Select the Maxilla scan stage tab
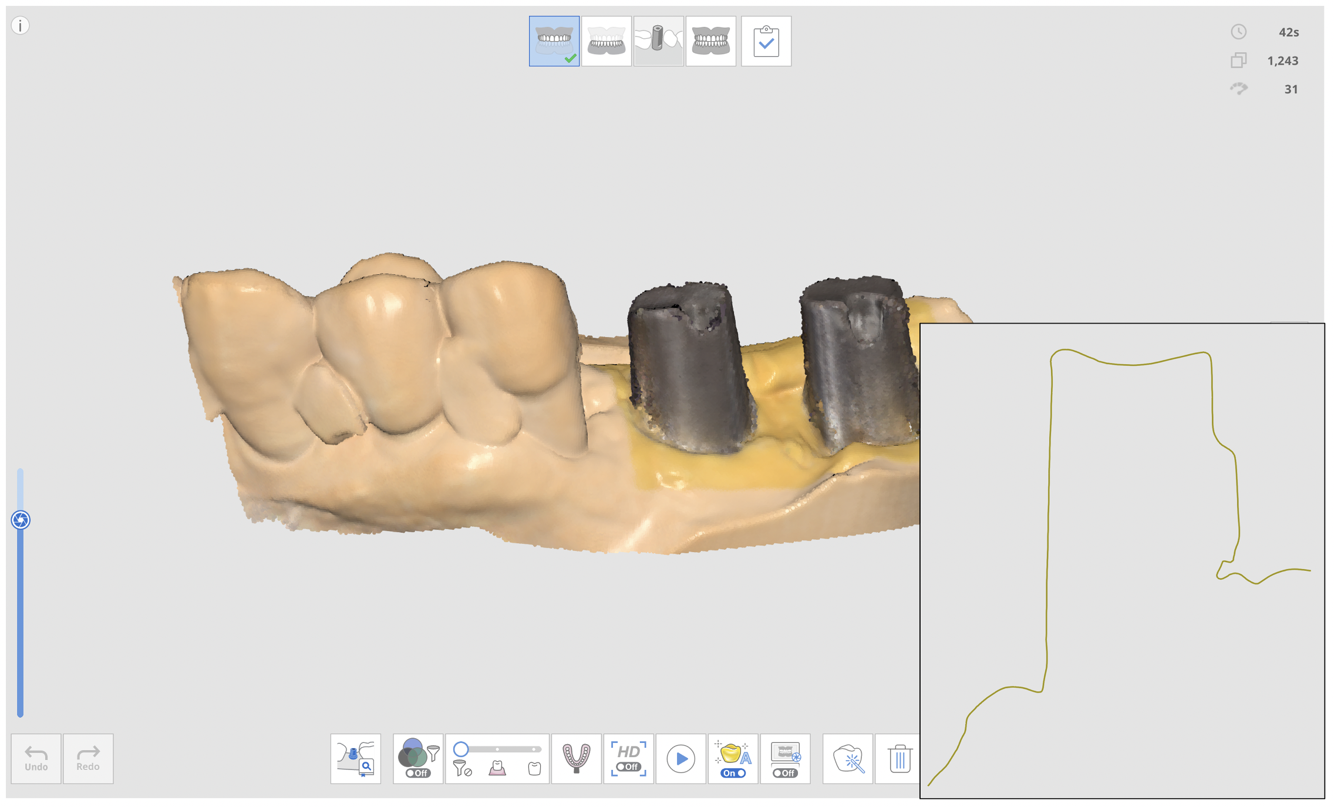The width and height of the screenshot is (1334, 807). [554, 41]
